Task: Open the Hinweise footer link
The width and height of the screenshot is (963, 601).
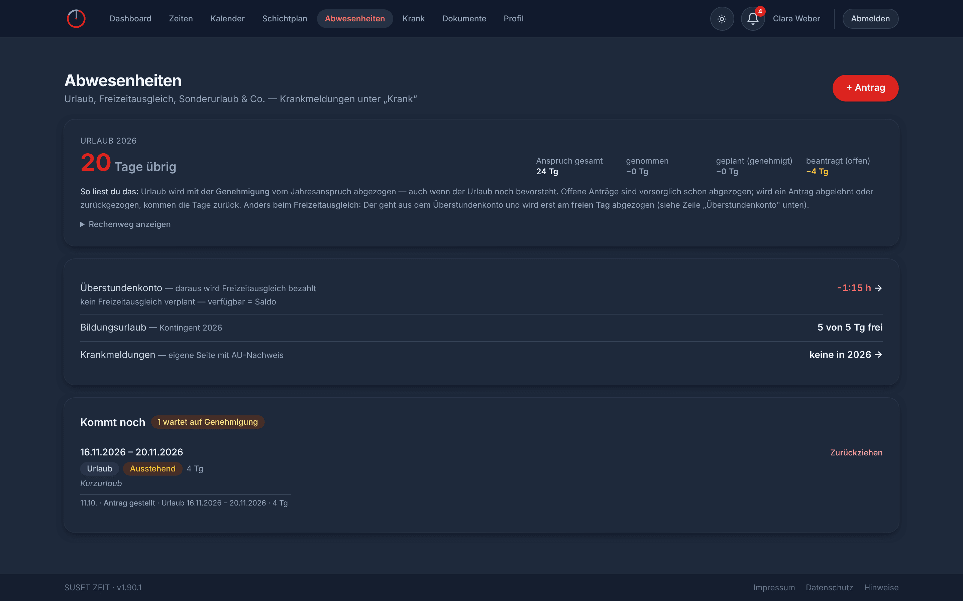Action: pos(881,588)
